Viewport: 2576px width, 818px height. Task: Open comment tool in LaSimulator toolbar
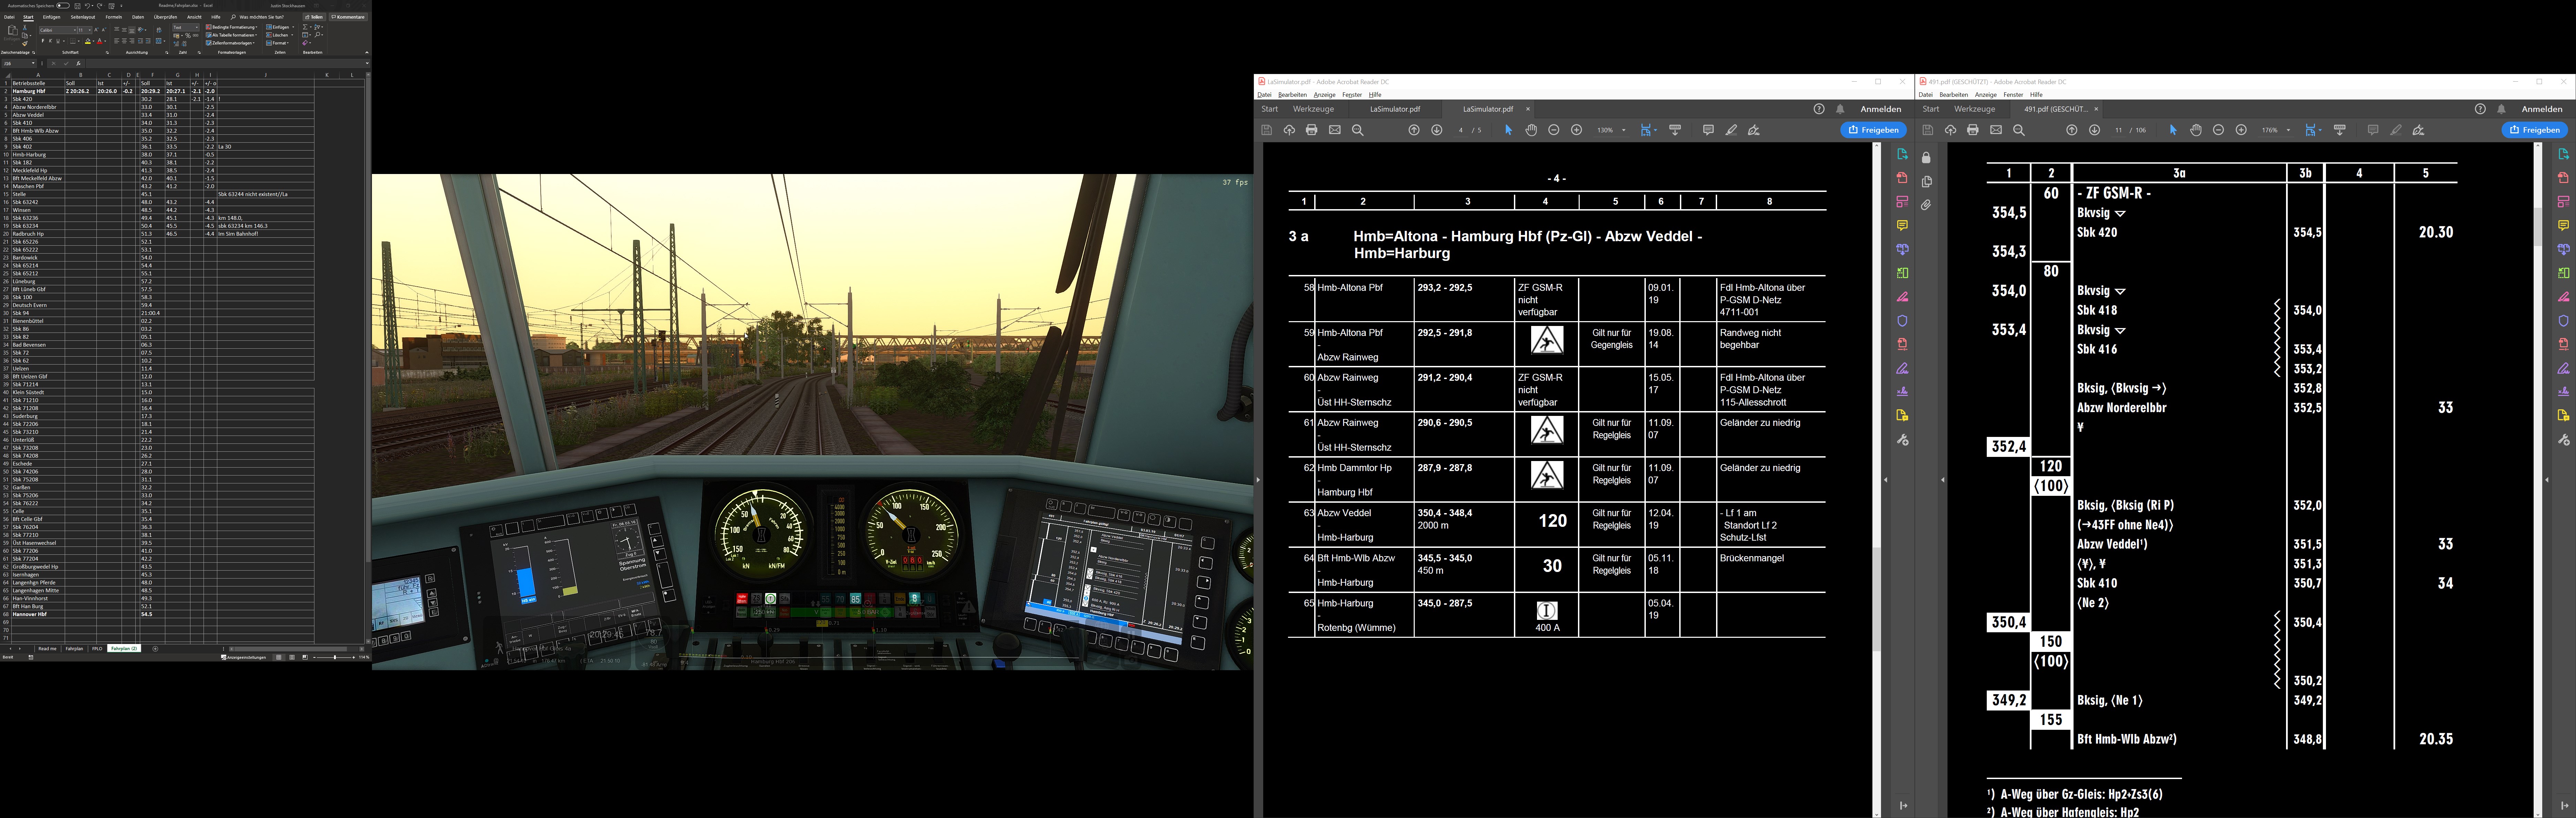(1708, 130)
